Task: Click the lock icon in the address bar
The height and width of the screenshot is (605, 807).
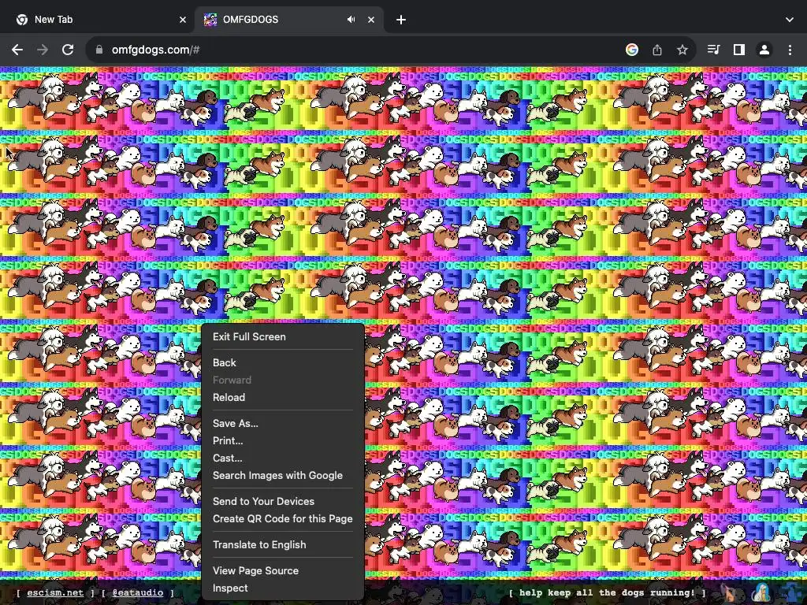Action: point(99,50)
